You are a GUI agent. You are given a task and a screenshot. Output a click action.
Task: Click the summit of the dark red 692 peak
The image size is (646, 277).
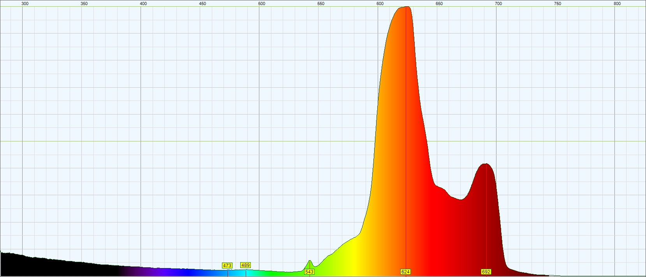click(486, 164)
